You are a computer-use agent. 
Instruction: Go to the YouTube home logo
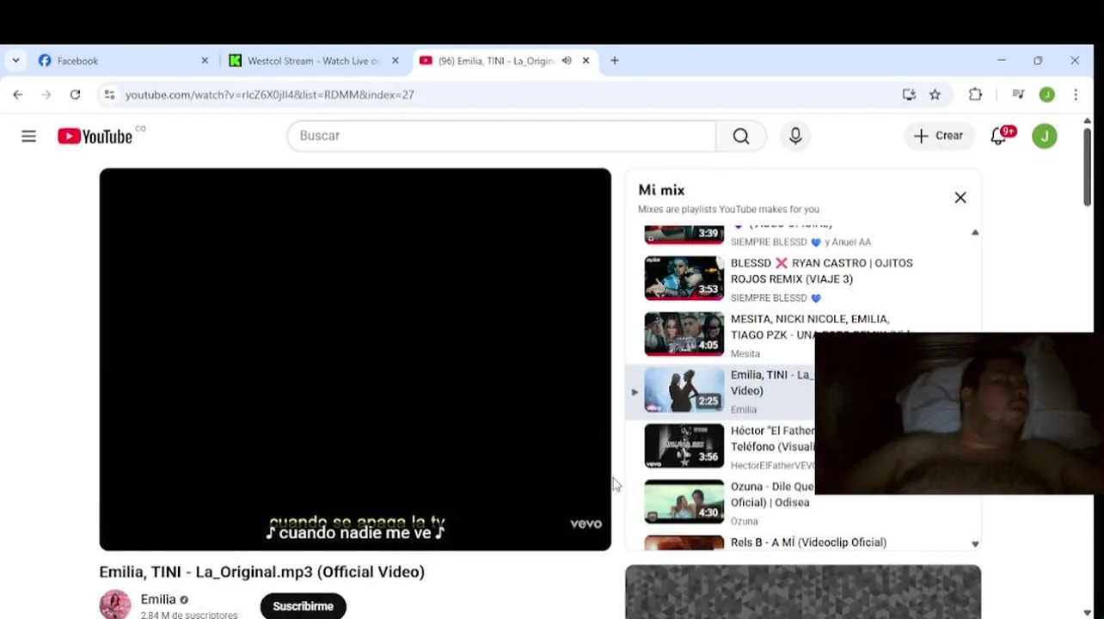(x=95, y=136)
